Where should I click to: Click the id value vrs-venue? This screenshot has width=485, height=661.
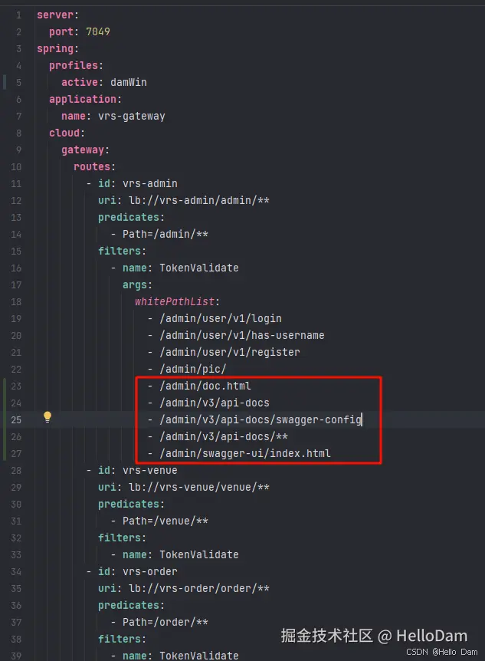[150, 470]
